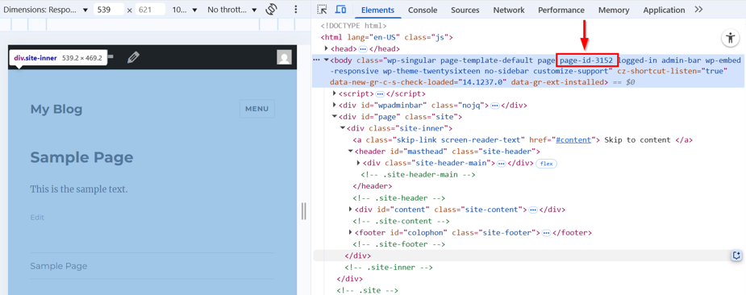Expand the ellipsis in the script element
Image resolution: width=746 pixels, height=295 pixels.
[x=380, y=93]
